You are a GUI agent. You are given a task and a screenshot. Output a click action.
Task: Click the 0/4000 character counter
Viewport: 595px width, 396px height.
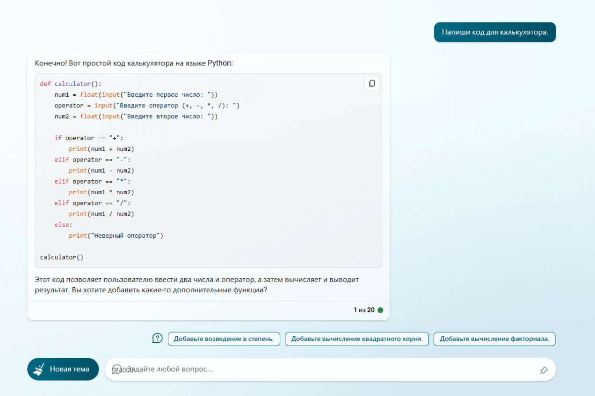click(x=127, y=370)
